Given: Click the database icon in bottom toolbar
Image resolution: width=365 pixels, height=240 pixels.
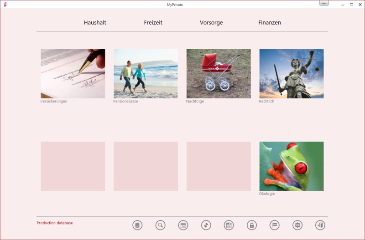Looking at the screenshot, I should pos(137,225).
